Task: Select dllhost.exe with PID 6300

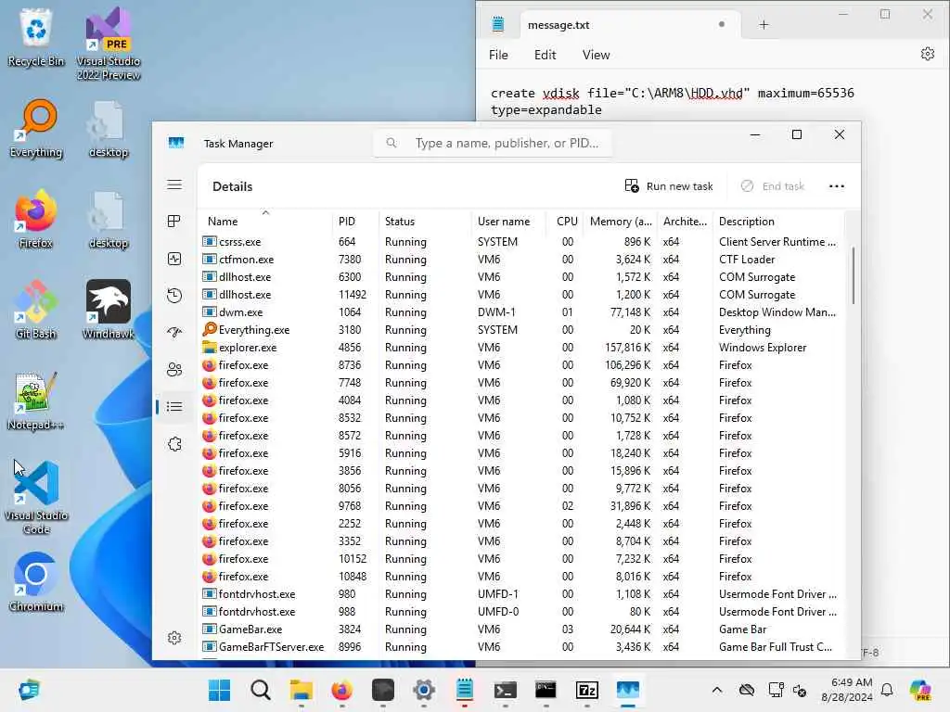Action: (521, 276)
